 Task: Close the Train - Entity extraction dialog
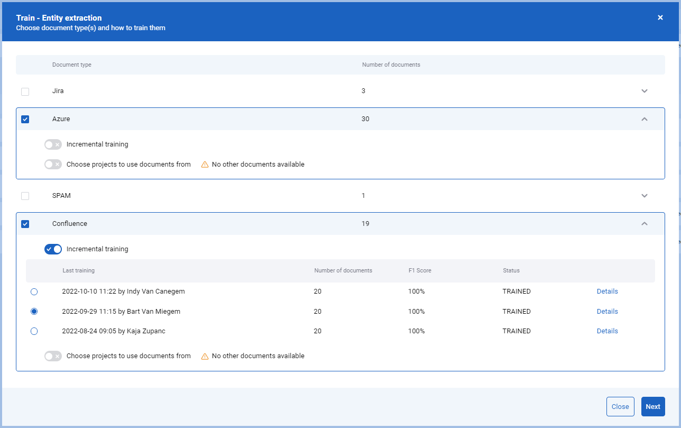(x=660, y=17)
